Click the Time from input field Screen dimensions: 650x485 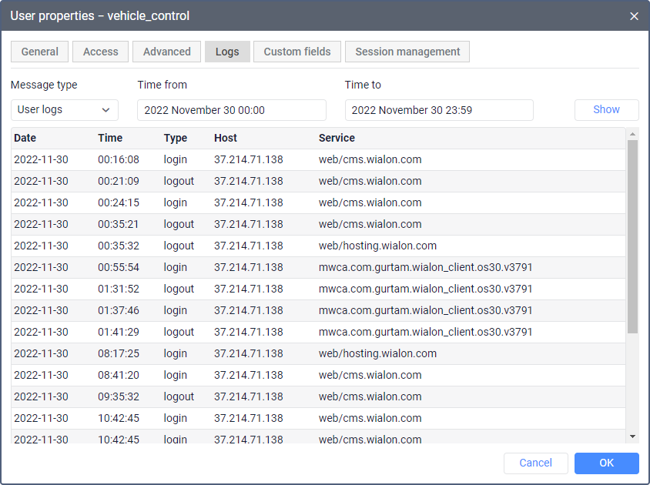coord(232,110)
